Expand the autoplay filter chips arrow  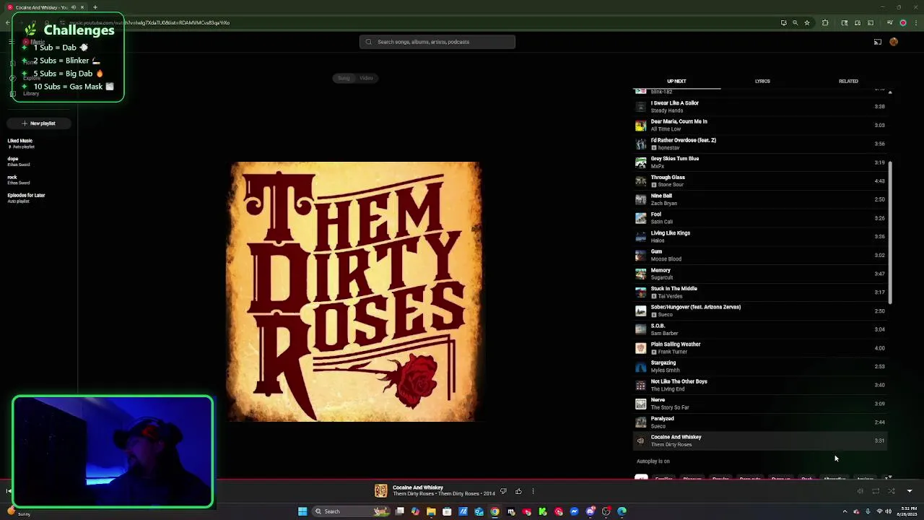pyautogui.click(x=889, y=477)
